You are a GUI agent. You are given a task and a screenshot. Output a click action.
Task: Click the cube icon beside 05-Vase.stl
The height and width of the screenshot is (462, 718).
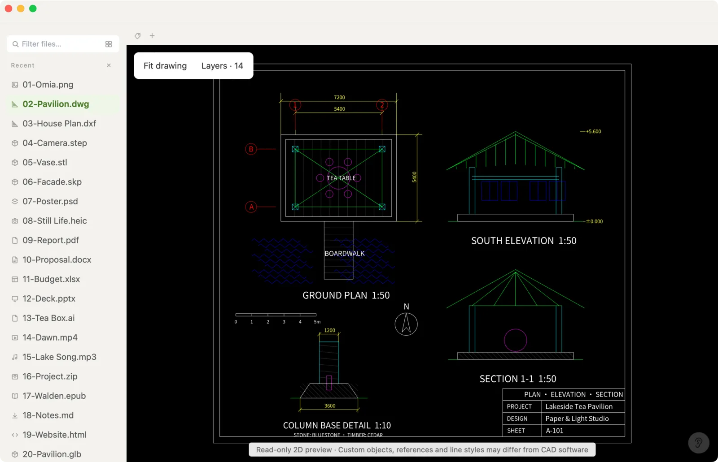pyautogui.click(x=15, y=163)
